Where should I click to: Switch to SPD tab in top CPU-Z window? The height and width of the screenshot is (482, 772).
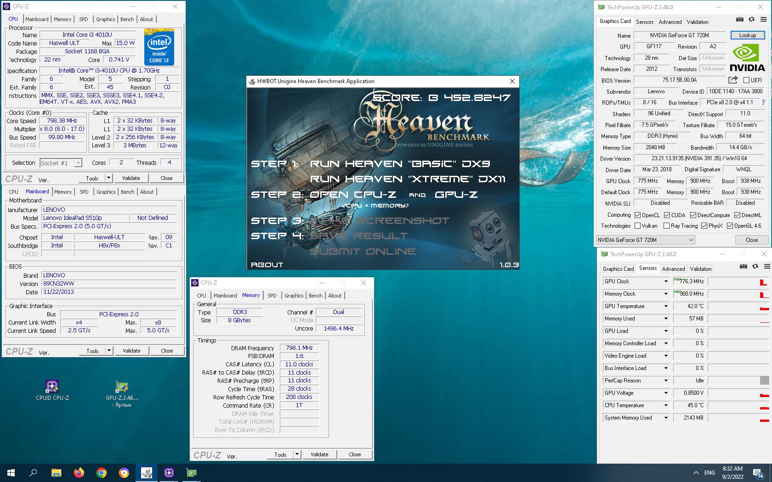83,19
